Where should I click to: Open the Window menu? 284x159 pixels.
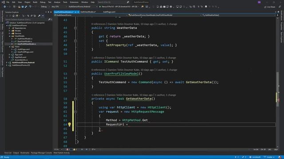pos(85,2)
